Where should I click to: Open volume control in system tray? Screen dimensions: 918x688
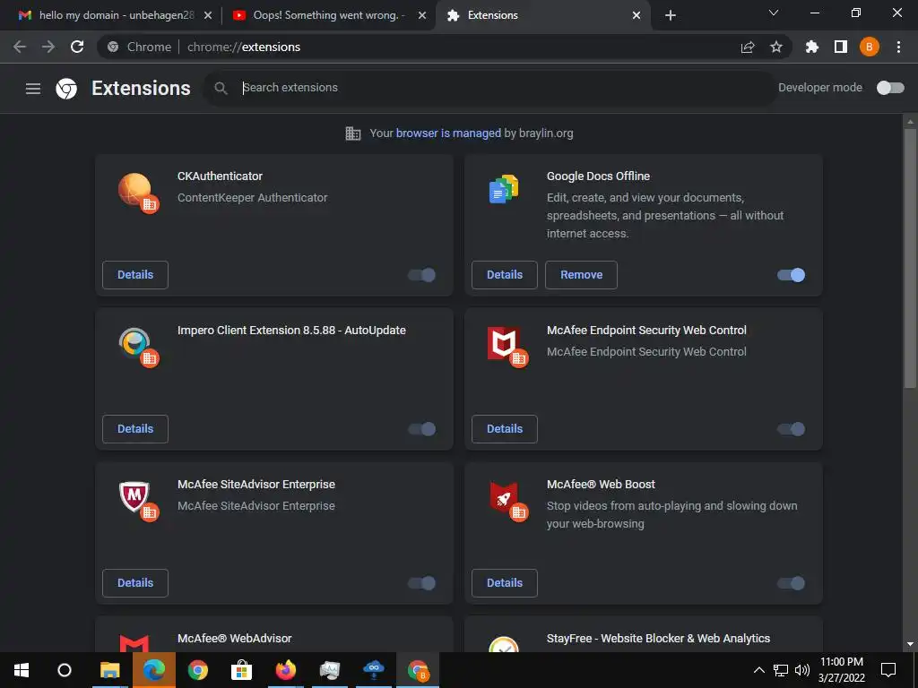click(x=802, y=670)
